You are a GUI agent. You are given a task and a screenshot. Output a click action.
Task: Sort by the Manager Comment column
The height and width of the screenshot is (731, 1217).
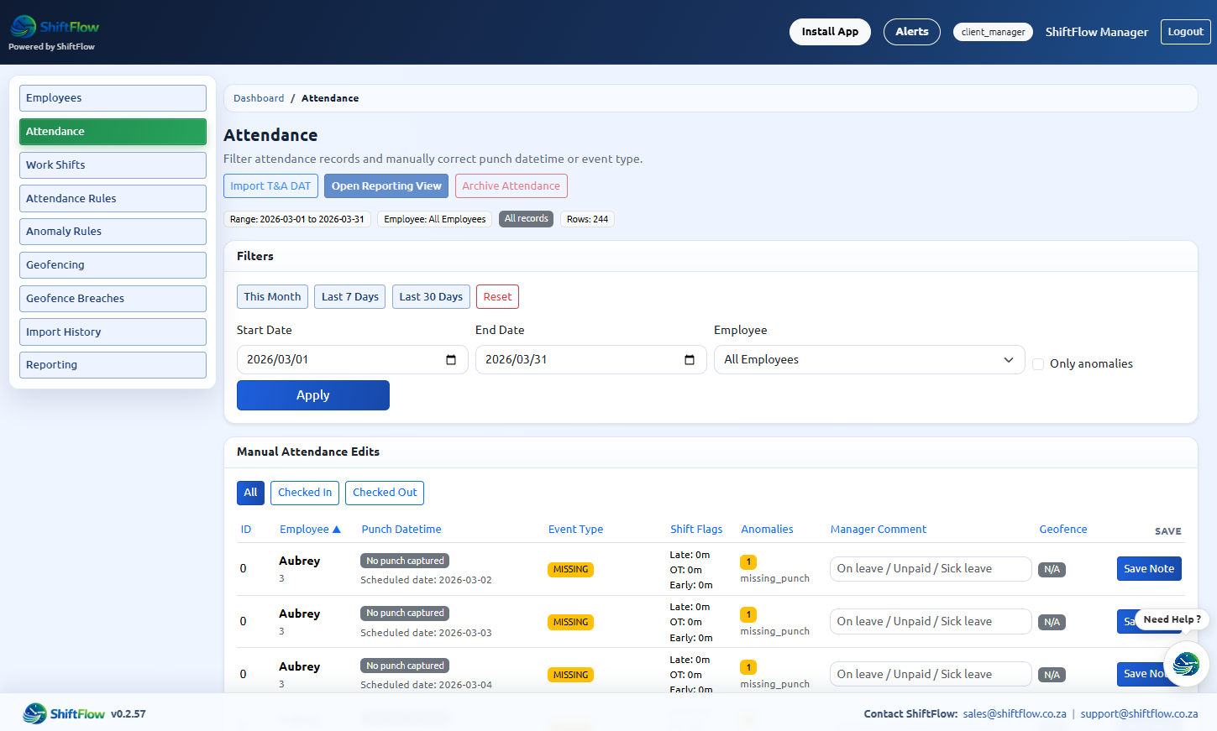coord(879,530)
